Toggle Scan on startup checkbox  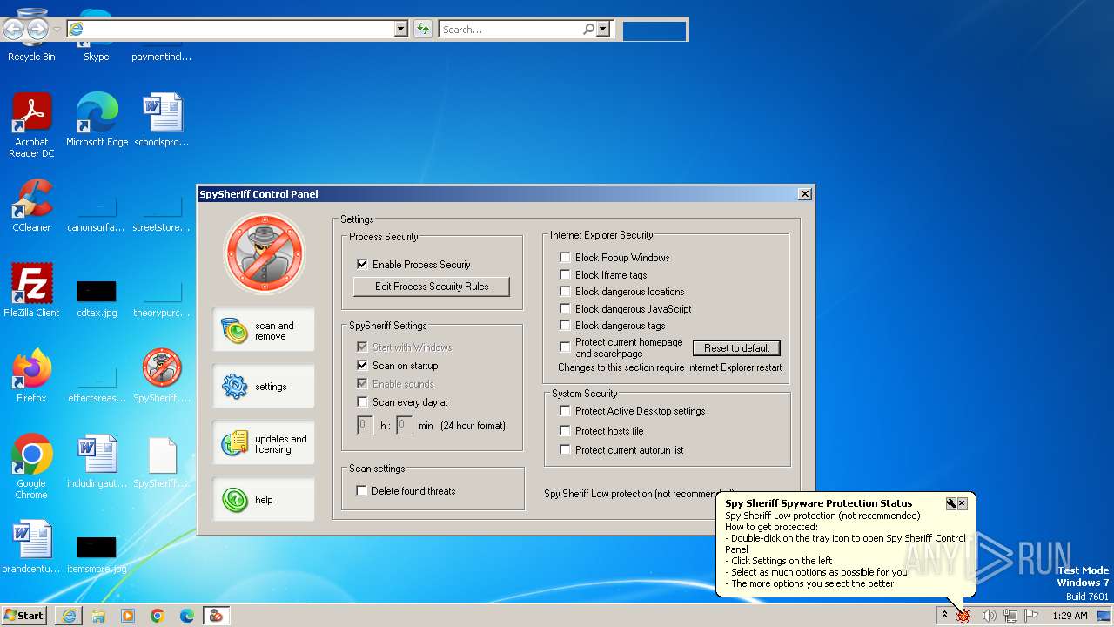tap(362, 366)
